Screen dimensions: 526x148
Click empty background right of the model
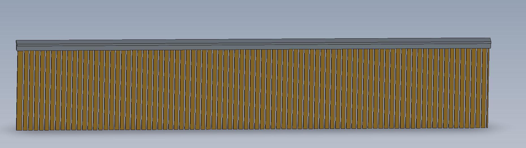tap(509, 85)
